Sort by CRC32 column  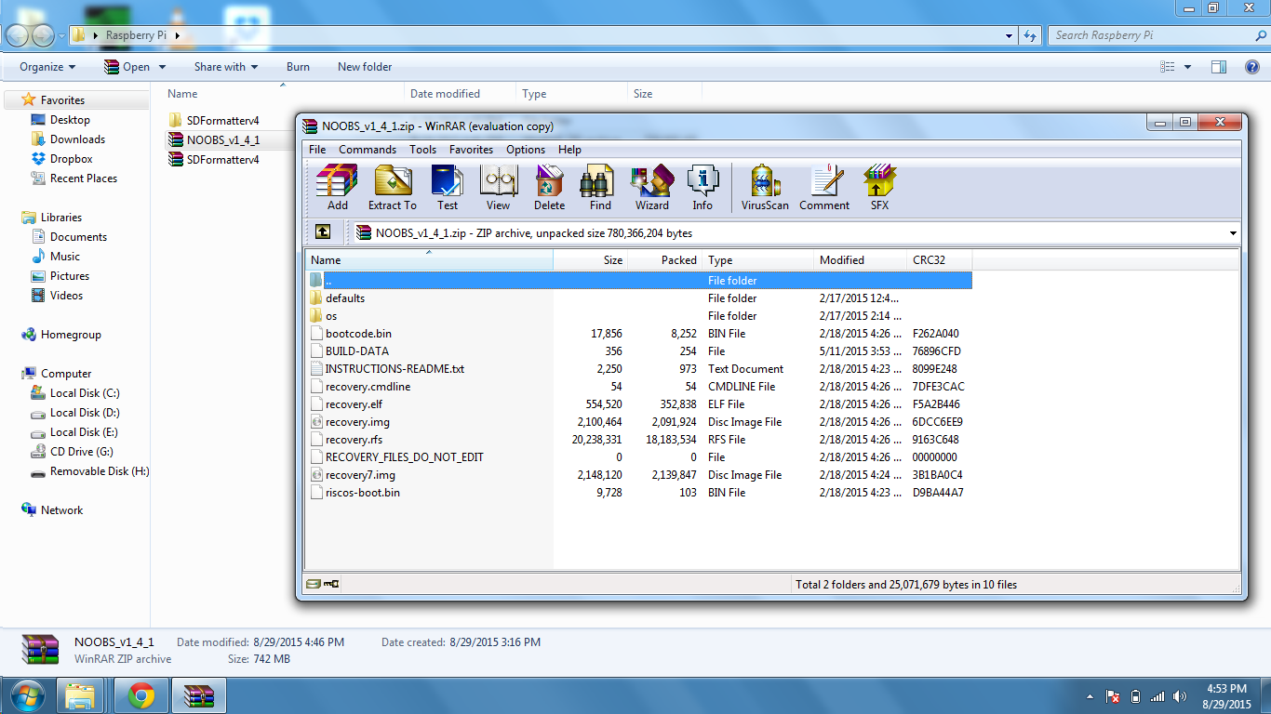(940, 260)
